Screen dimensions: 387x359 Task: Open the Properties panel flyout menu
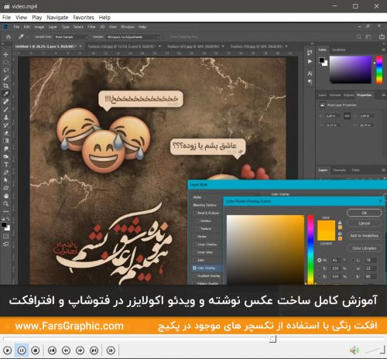(384, 95)
